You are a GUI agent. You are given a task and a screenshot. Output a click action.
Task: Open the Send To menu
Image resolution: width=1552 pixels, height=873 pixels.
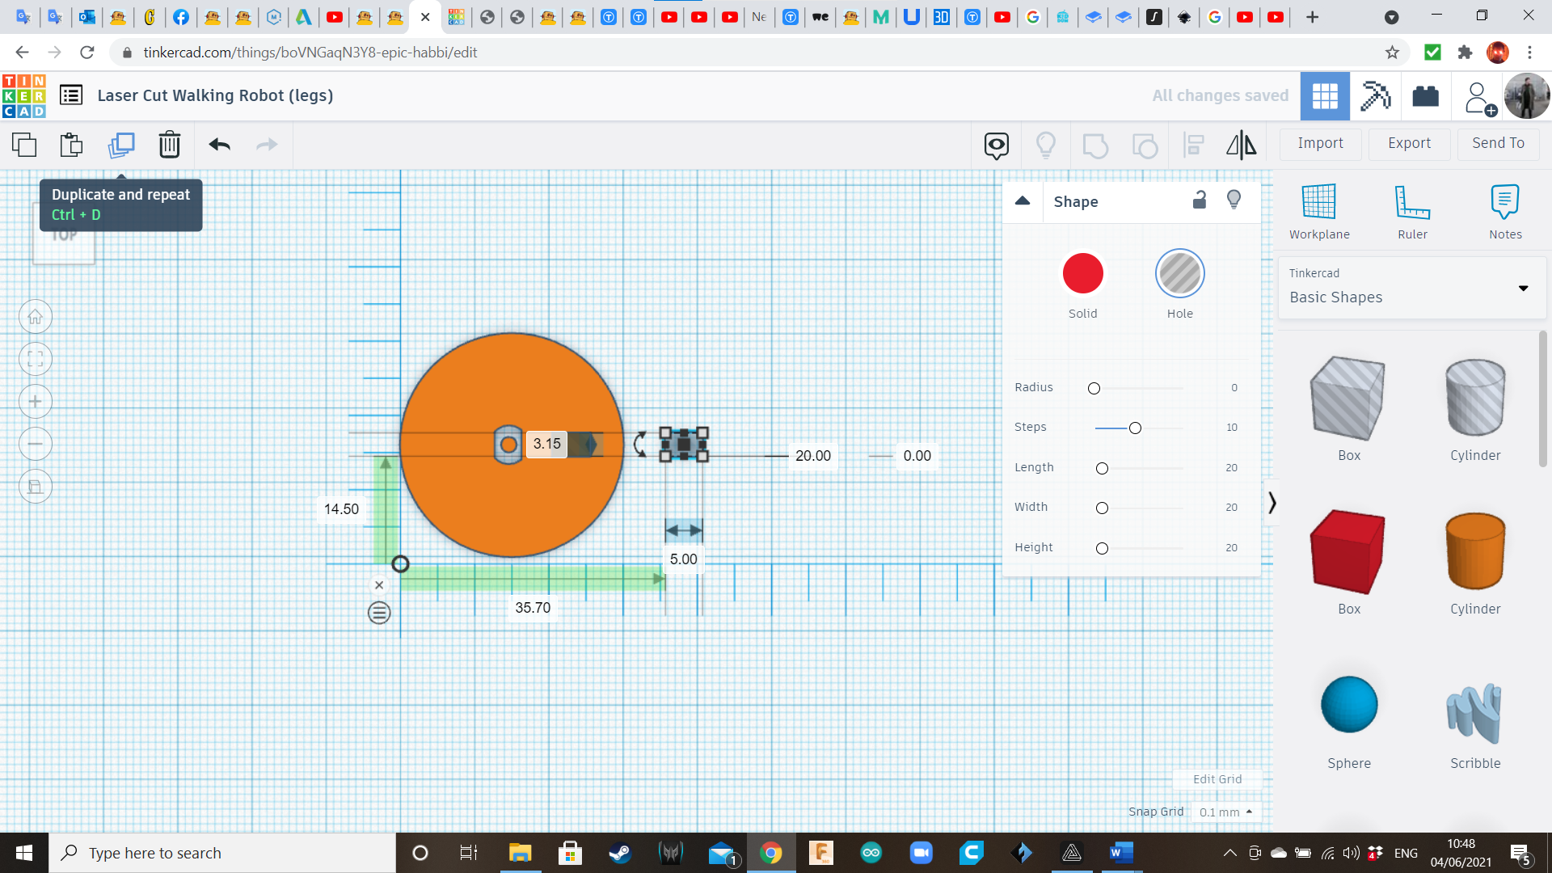tap(1497, 143)
